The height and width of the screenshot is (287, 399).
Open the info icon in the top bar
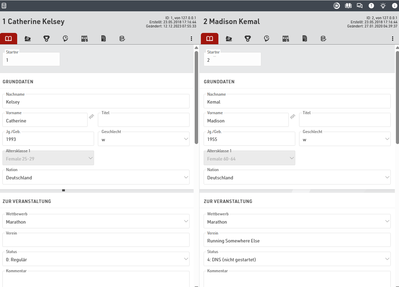tap(395, 5)
